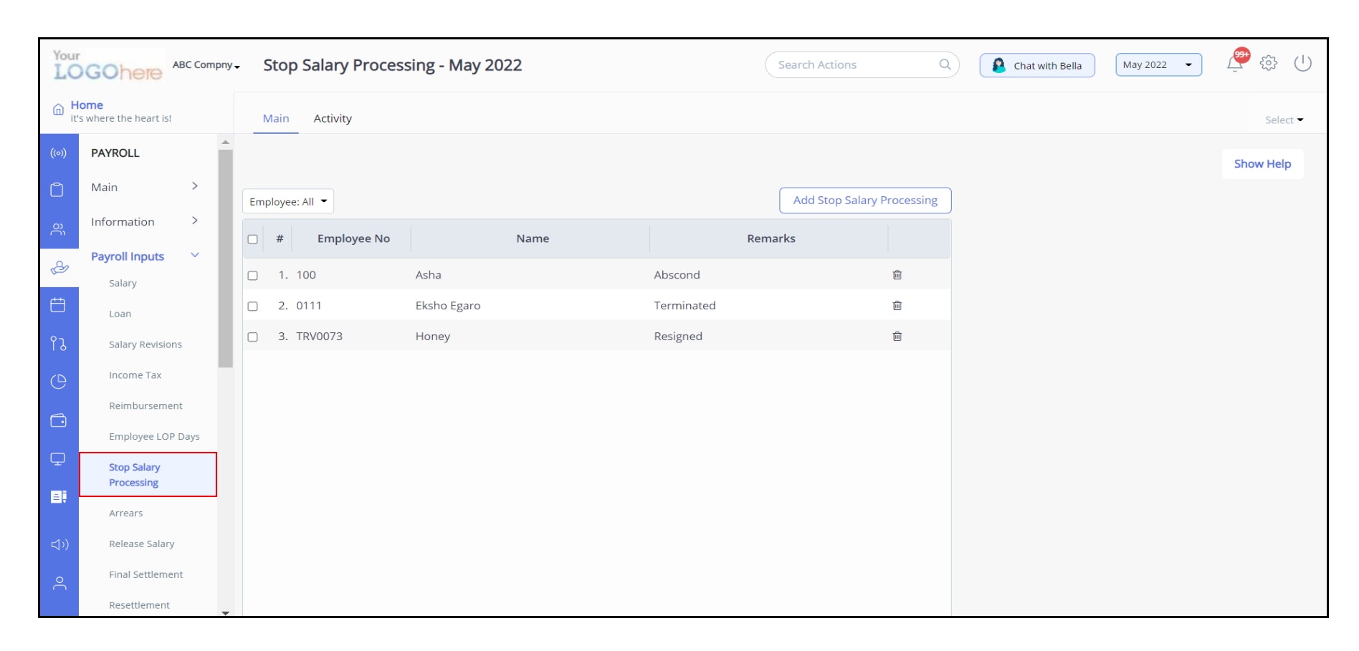Click the Show Help link
The width and height of the screenshot is (1359, 651).
[x=1262, y=164]
